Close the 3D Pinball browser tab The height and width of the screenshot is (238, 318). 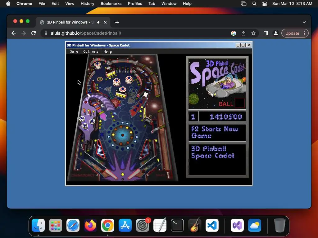(x=105, y=22)
